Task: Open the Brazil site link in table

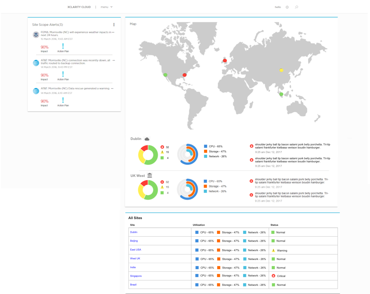Action: point(133,285)
